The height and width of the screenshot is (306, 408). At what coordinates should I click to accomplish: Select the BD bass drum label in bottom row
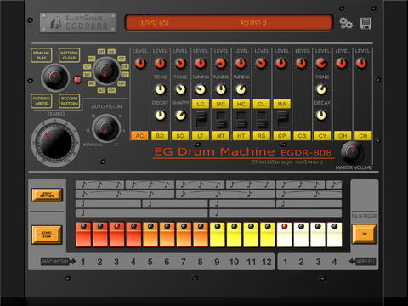[160, 136]
